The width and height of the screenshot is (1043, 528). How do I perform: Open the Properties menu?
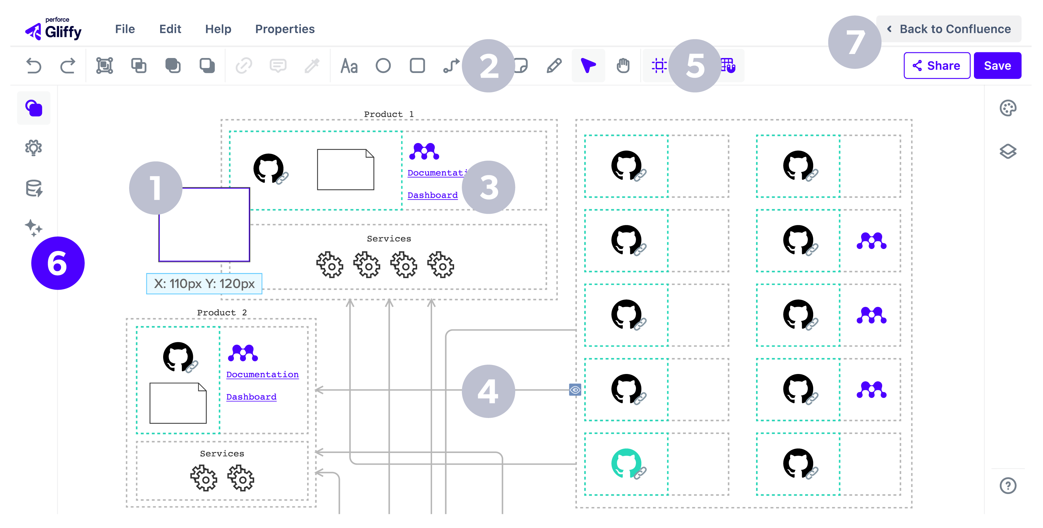(285, 29)
